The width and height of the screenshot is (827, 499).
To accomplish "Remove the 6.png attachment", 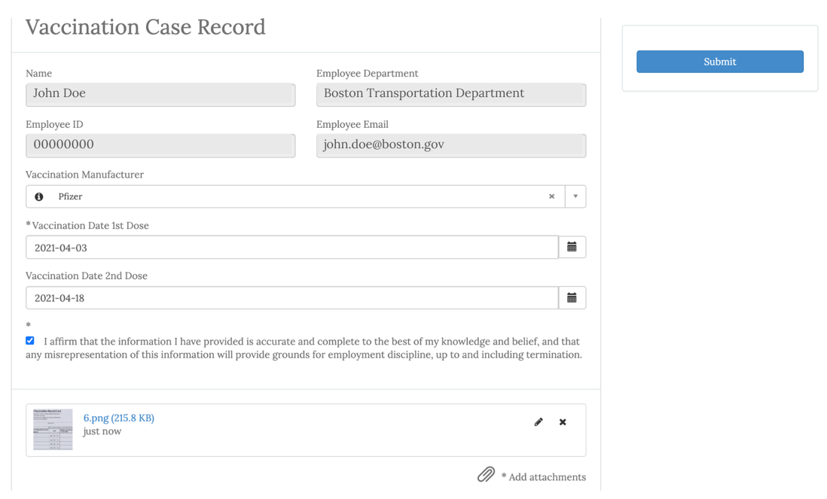I will (x=563, y=422).
